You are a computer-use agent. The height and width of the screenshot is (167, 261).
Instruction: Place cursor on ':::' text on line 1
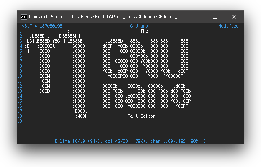[x=68, y=31]
